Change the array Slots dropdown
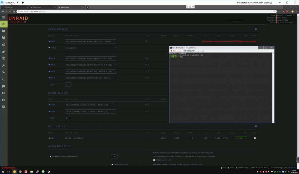The image size is (299, 174). coord(68,84)
